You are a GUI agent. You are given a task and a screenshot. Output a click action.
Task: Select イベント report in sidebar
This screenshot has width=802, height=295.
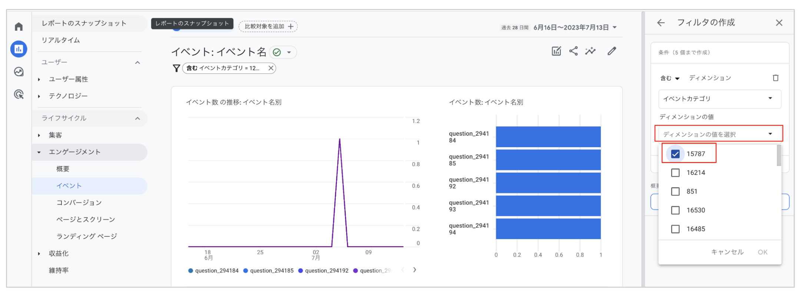[x=89, y=186]
